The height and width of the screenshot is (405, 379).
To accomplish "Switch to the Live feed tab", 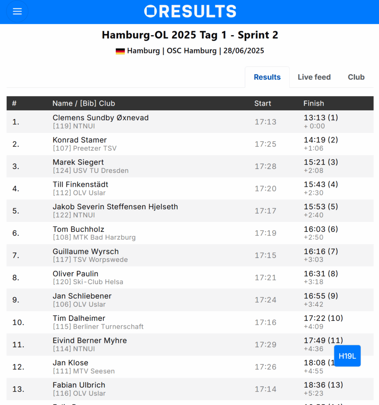I will (x=314, y=77).
